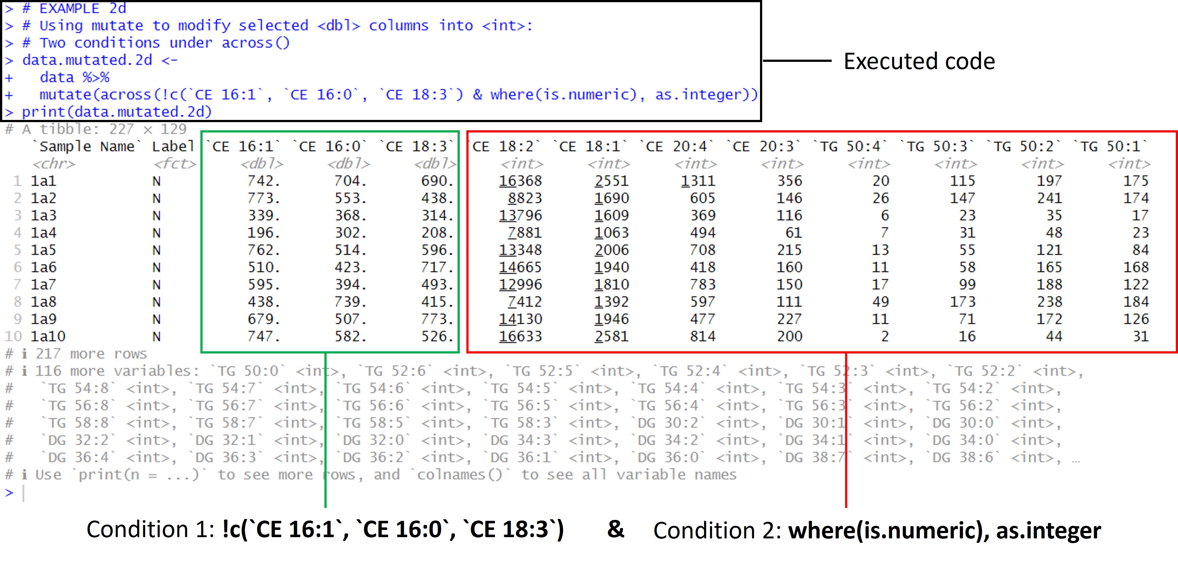The width and height of the screenshot is (1178, 561).
Task: Click the 'data.mutated.2d <-' code line
Action: tap(91, 60)
